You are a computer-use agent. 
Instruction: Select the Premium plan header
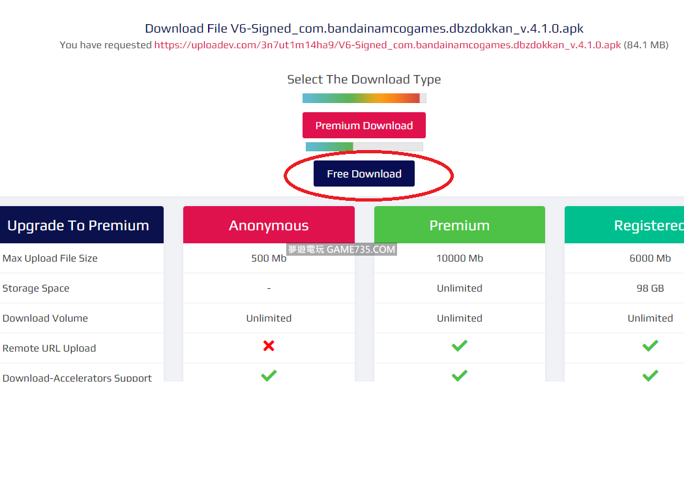460,226
